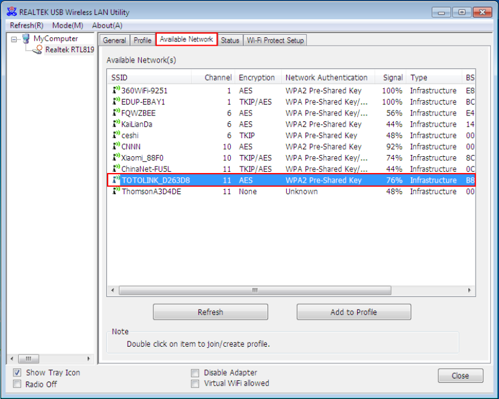Check the Disable Adapter option

[195, 373]
